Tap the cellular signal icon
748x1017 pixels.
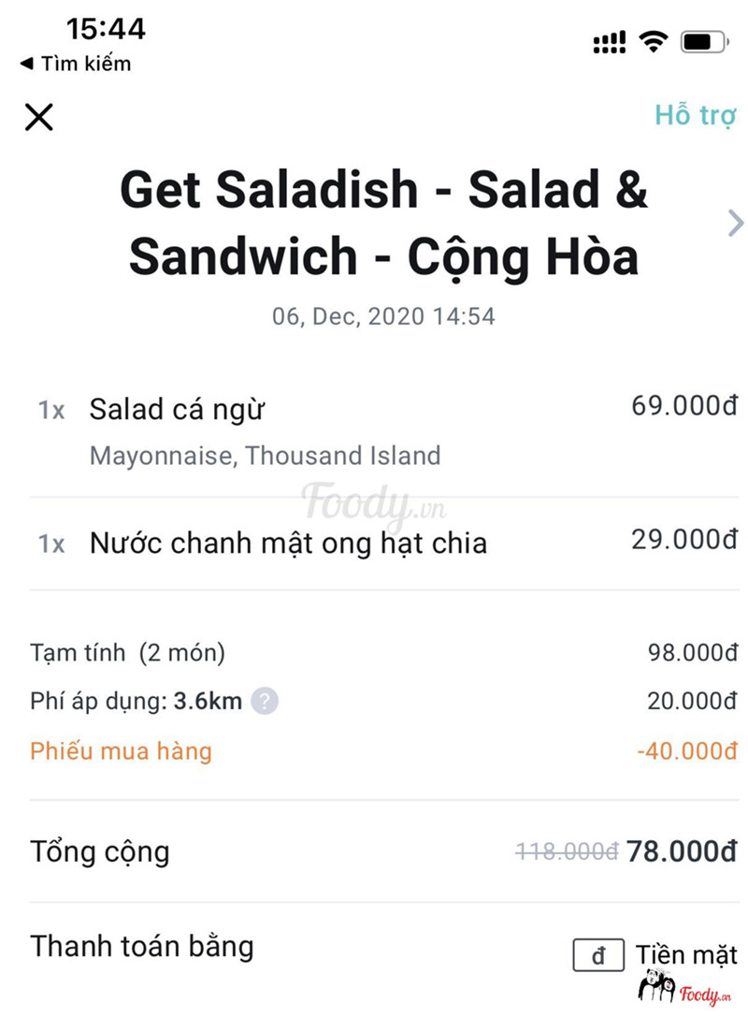tap(609, 42)
